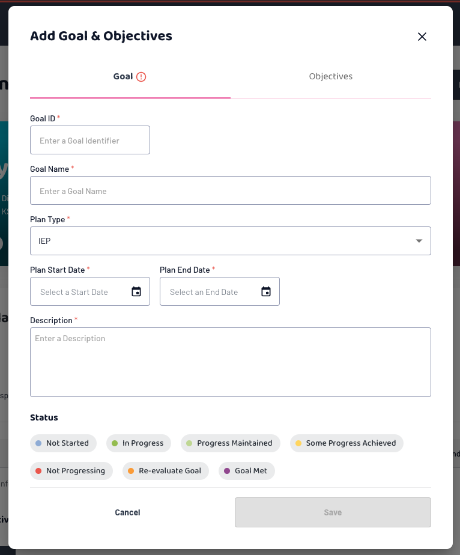Image resolution: width=460 pixels, height=555 pixels.
Task: Focus the Goal ID input field
Action: [90, 140]
